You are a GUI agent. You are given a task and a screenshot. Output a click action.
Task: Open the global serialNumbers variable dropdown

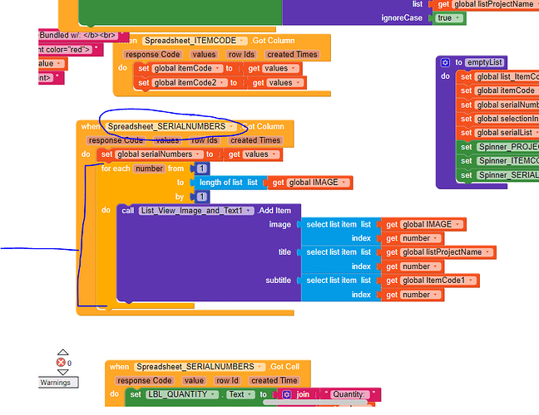pyautogui.click(x=198, y=154)
